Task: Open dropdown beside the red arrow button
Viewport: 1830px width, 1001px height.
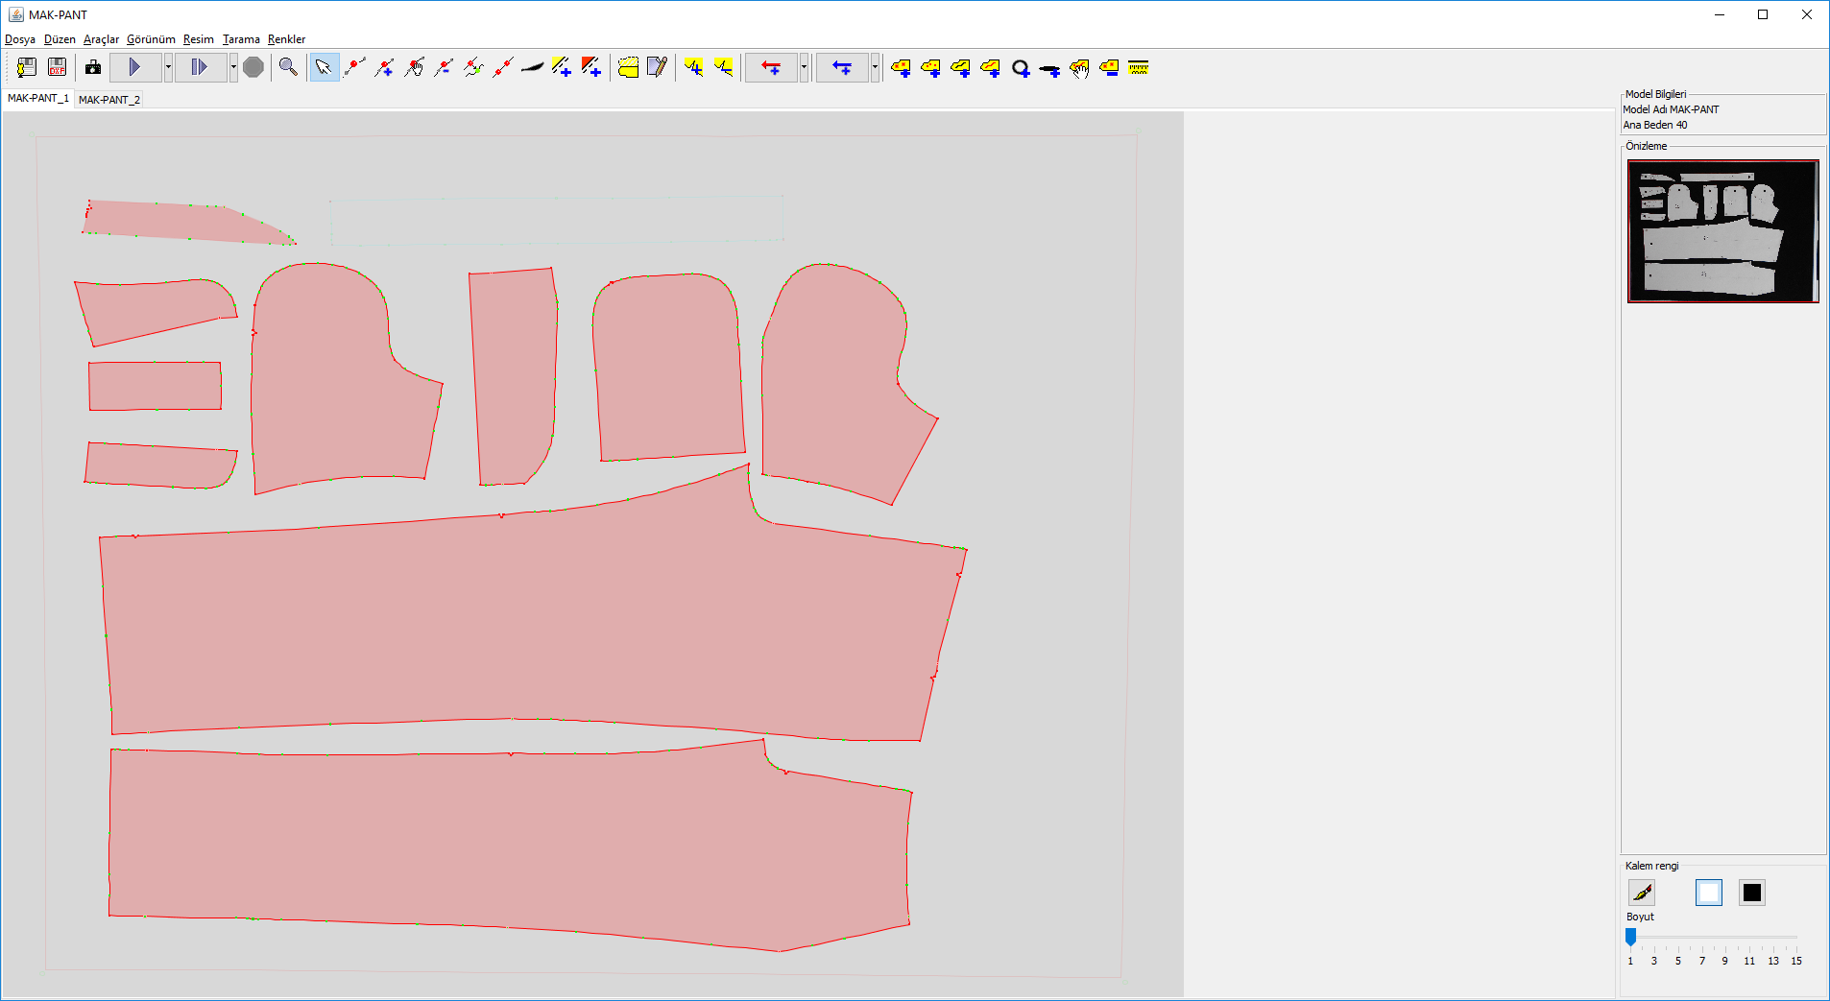Action: 804,67
